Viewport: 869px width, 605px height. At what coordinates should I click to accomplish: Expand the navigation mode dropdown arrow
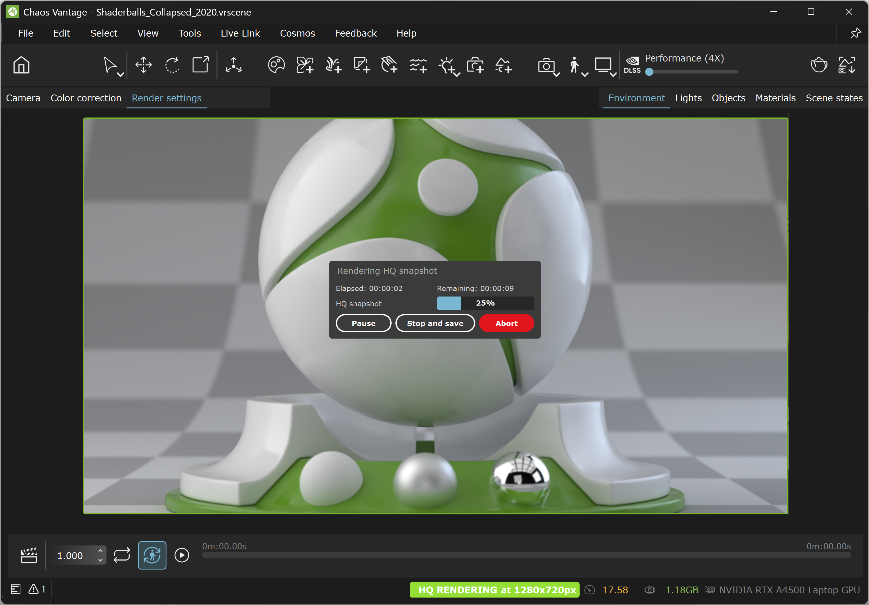(x=585, y=75)
